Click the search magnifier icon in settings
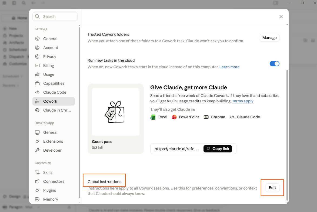 coord(37,17)
